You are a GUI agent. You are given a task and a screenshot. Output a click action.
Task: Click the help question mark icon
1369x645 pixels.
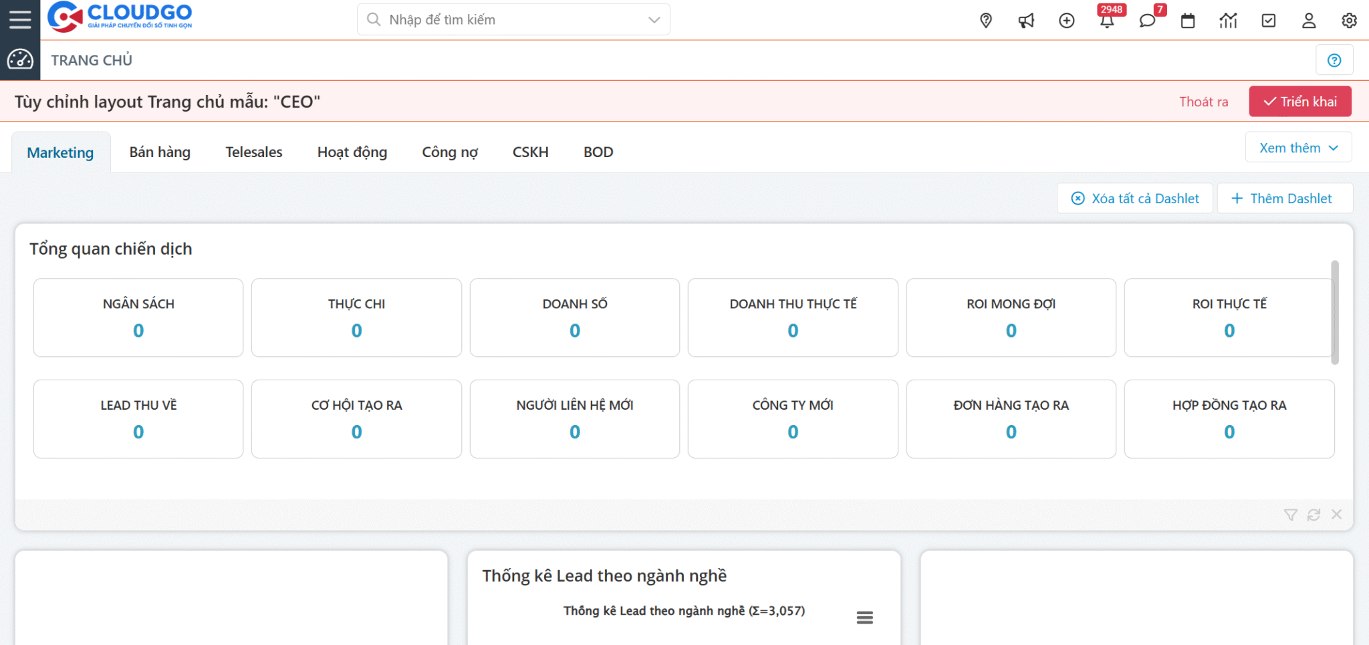tap(1334, 60)
